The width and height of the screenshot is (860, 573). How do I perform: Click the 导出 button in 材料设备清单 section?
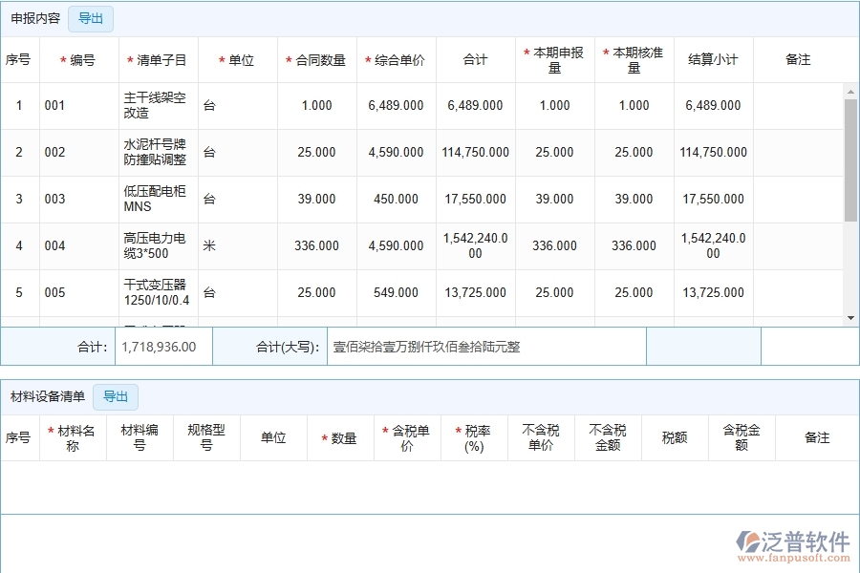click(116, 396)
